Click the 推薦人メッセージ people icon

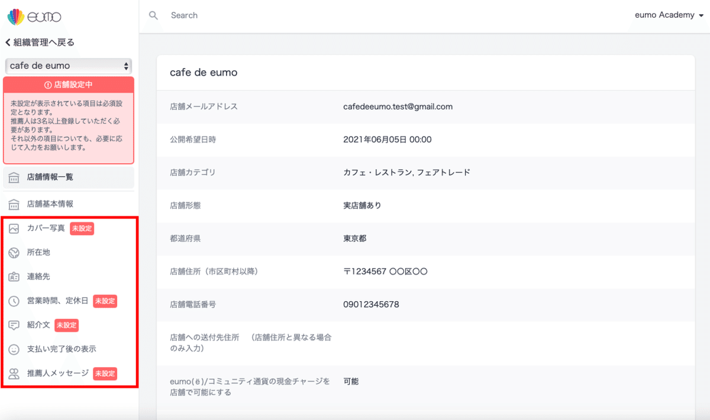pos(14,374)
